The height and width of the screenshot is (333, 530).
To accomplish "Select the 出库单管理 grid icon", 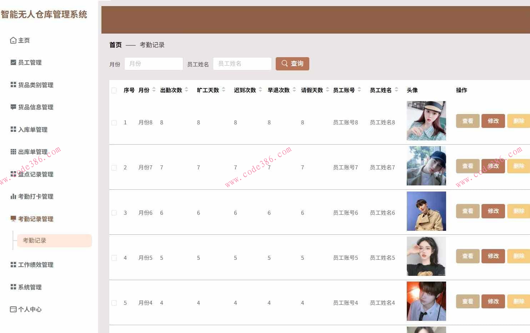I will [13, 151].
